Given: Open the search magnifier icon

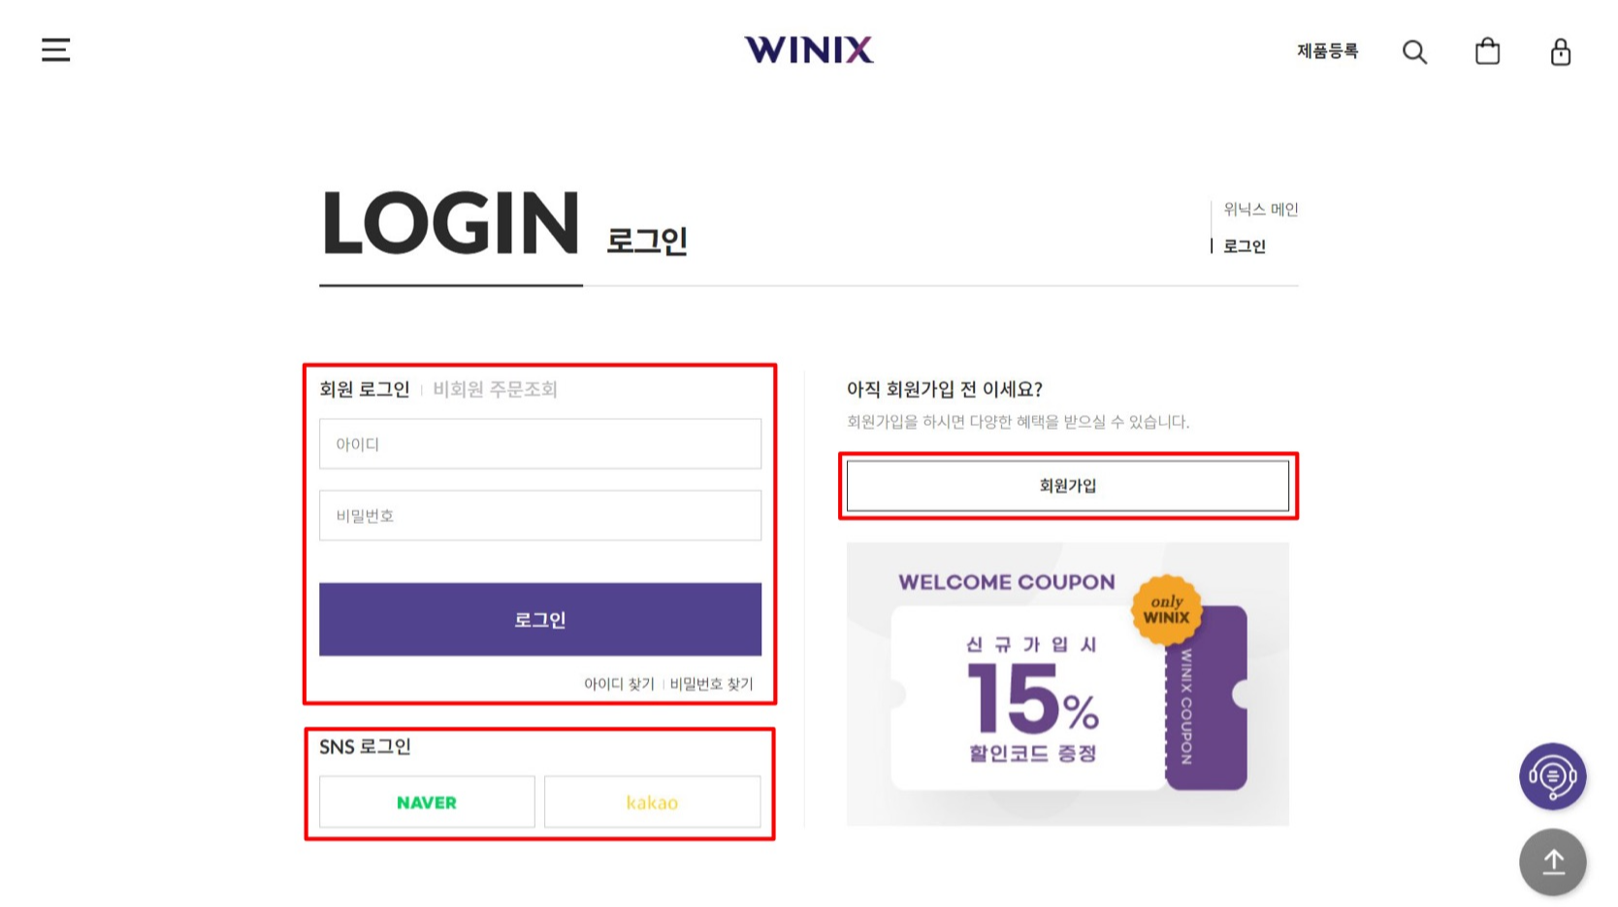Looking at the screenshot, I should (x=1414, y=51).
